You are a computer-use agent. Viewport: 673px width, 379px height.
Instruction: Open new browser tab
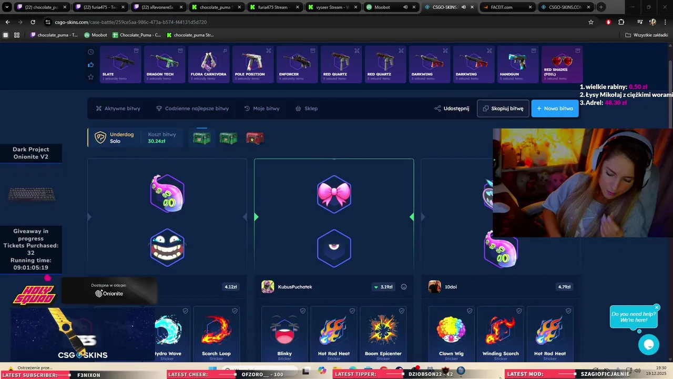pyautogui.click(x=601, y=7)
